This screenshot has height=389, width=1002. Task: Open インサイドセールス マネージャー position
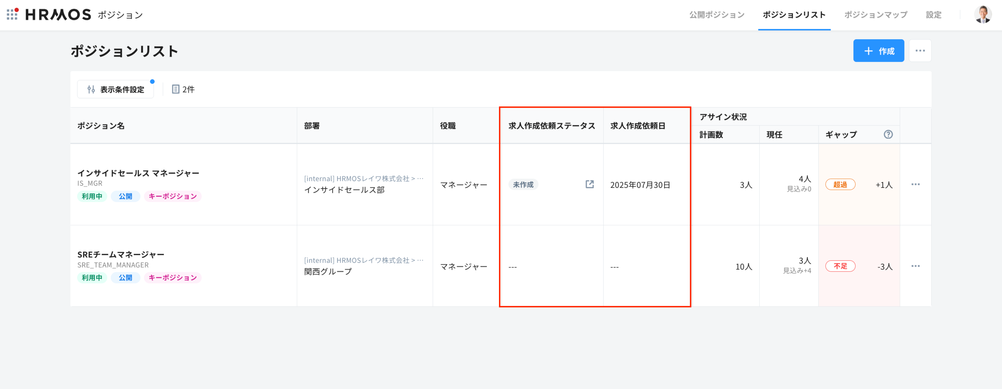(138, 173)
